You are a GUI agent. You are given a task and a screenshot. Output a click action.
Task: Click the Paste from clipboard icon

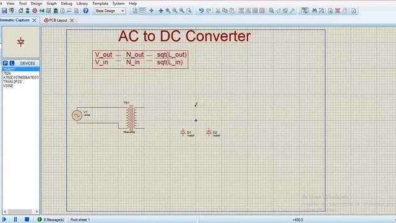click(x=232, y=11)
